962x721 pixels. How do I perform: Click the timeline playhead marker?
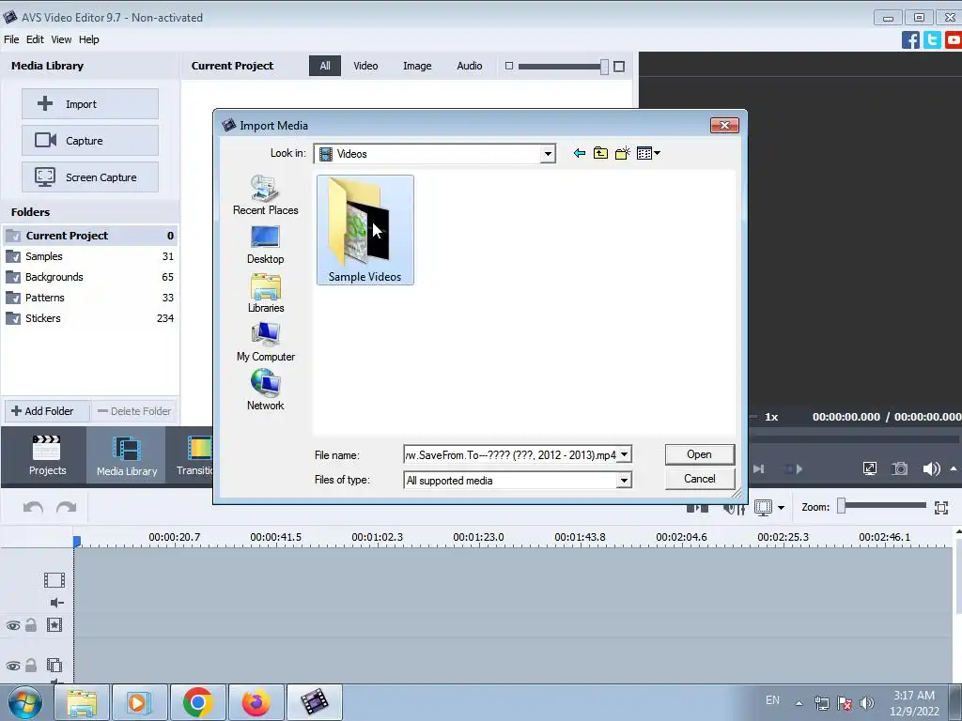click(x=77, y=542)
